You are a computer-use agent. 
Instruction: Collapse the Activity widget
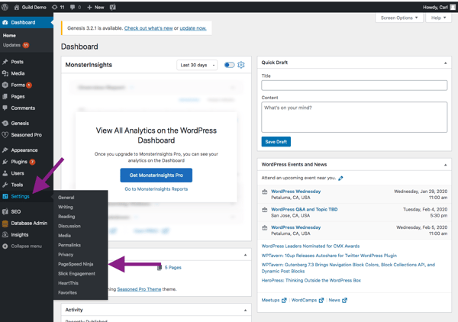tap(245, 310)
